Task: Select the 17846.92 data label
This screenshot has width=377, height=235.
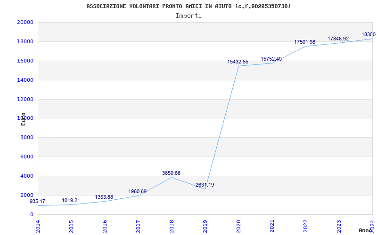Action: pyautogui.click(x=338, y=39)
